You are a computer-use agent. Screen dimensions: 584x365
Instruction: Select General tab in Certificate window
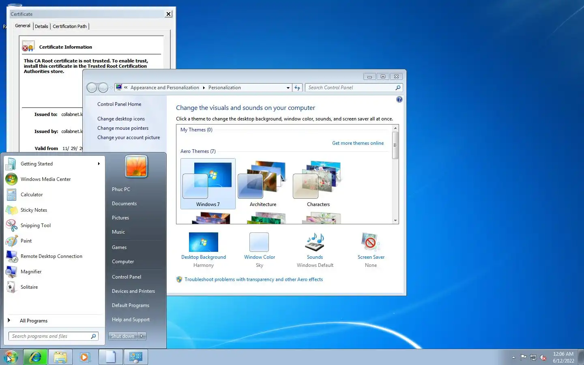pyautogui.click(x=23, y=26)
